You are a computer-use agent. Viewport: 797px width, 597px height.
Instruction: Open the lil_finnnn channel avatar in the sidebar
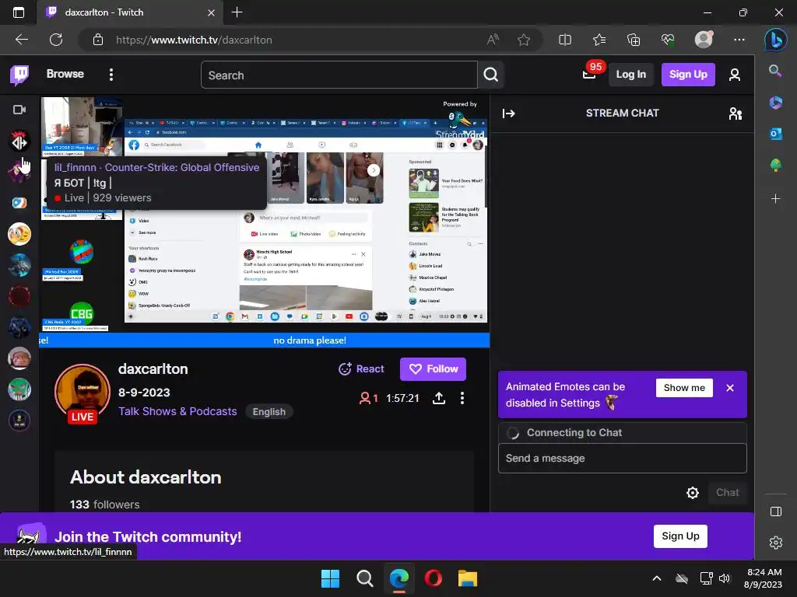19,171
